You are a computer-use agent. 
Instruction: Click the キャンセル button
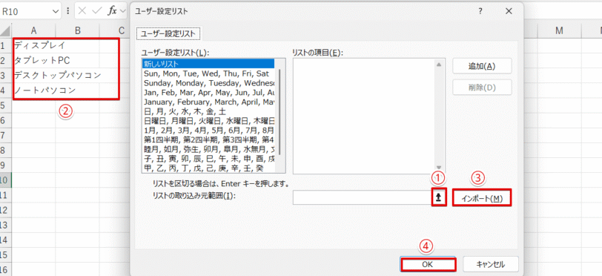pyautogui.click(x=491, y=264)
